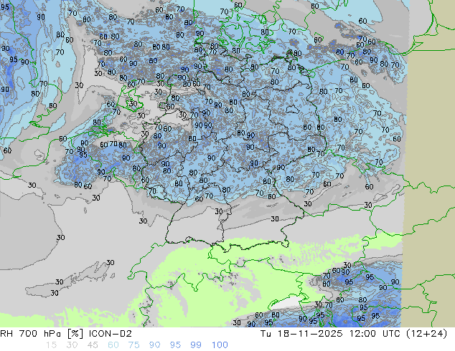Click the legend value '100'
Screen dimensions: 455x351
(220, 345)
